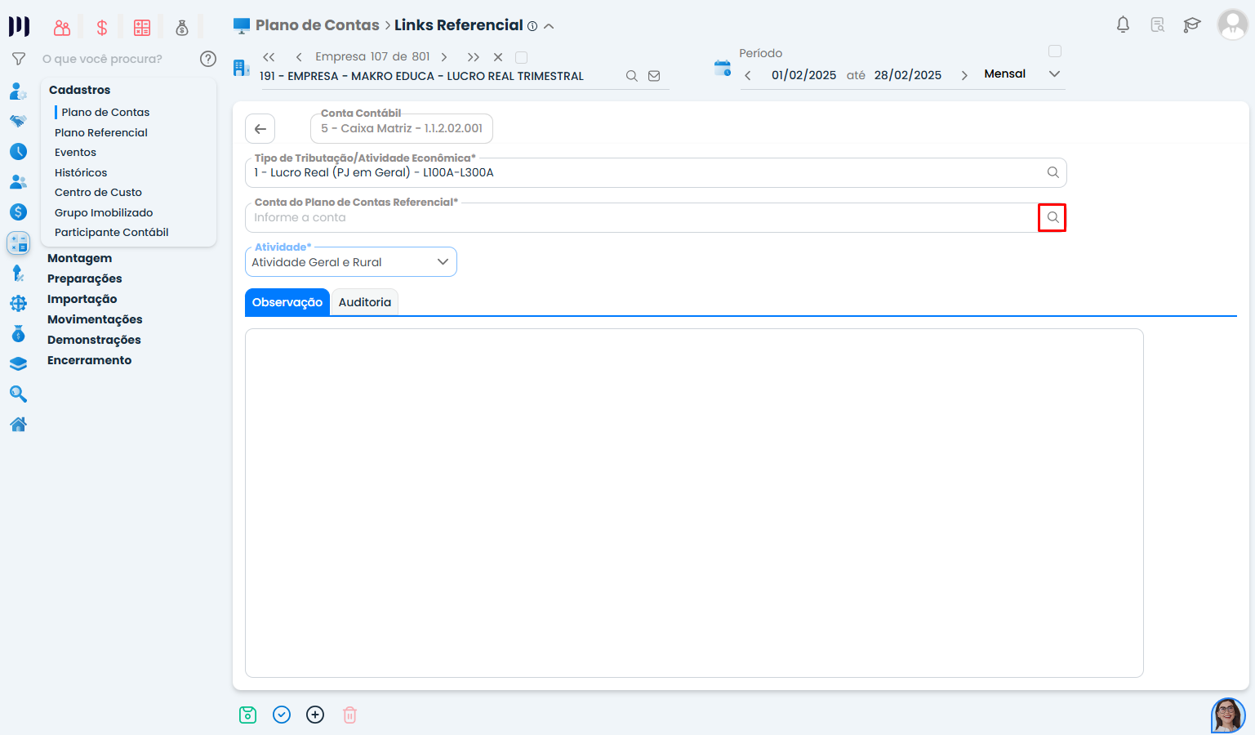Screen dimensions: 1255x735
Task: Go to next company arrow
Action: click(444, 57)
